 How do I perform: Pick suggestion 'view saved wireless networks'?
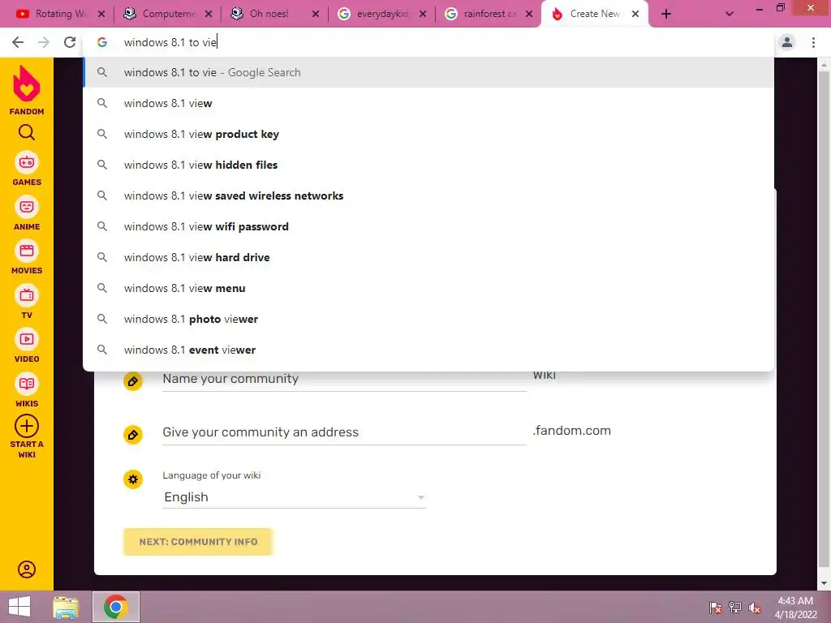click(428, 195)
